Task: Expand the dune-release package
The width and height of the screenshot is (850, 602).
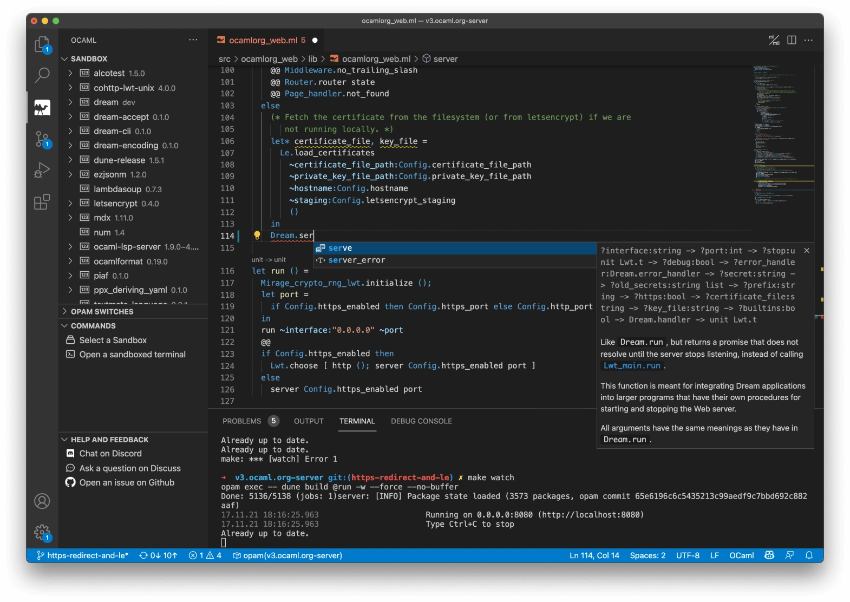Action: click(x=70, y=160)
